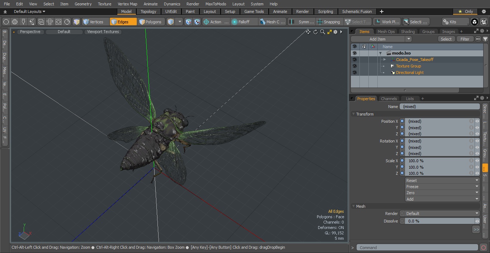The width and height of the screenshot is (490, 253).
Task: Open the Work Plane menu
Action: pos(387,22)
